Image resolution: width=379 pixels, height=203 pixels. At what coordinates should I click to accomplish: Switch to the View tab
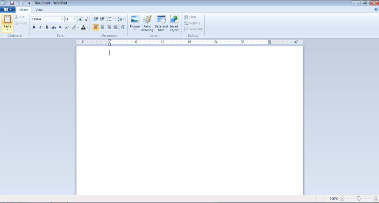pyautogui.click(x=39, y=10)
